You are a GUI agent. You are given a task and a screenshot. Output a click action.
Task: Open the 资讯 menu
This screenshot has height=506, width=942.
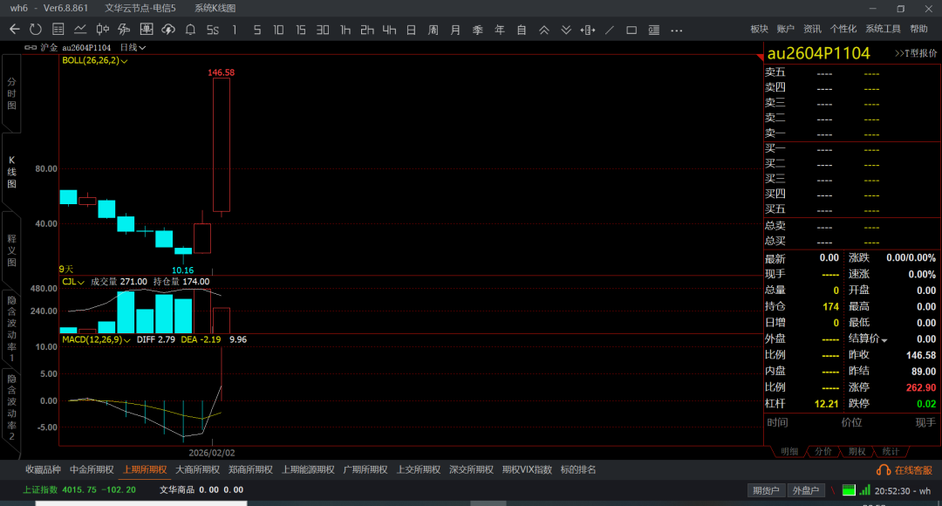pyautogui.click(x=812, y=29)
